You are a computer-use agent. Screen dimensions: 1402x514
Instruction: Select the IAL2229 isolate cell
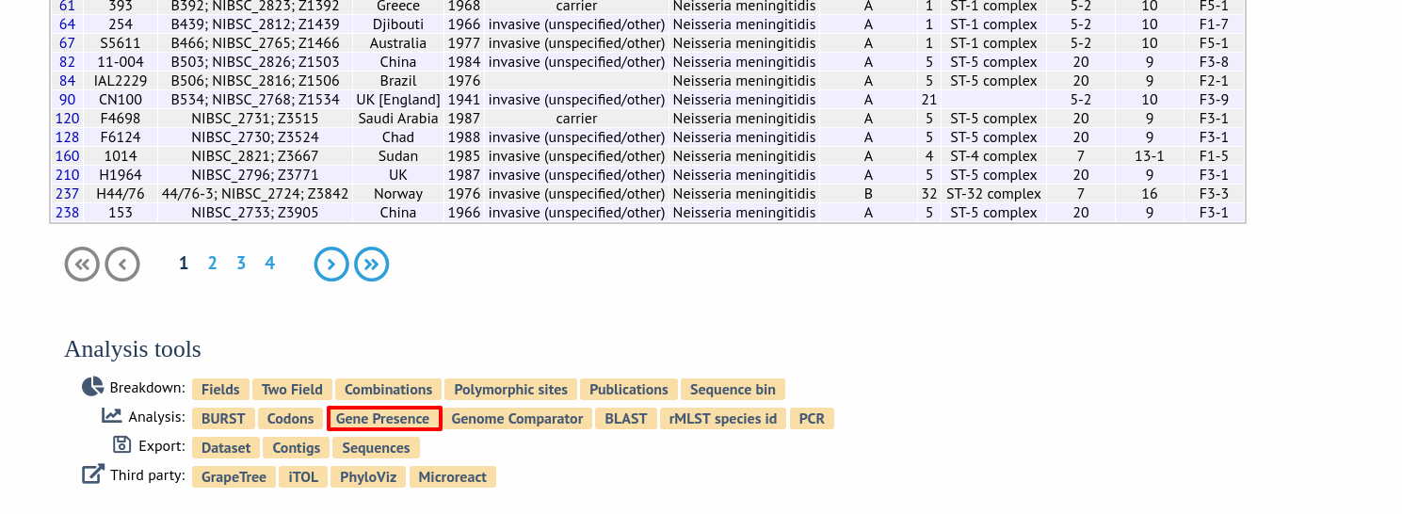click(121, 81)
